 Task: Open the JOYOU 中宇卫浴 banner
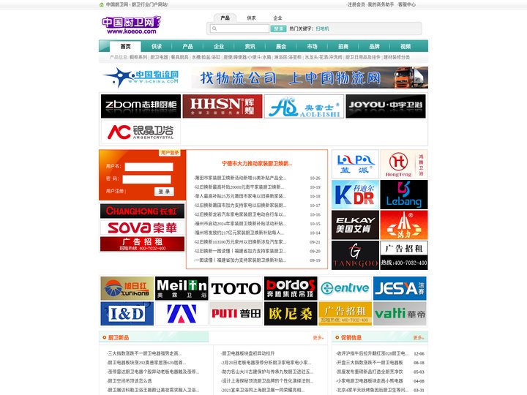(386, 106)
